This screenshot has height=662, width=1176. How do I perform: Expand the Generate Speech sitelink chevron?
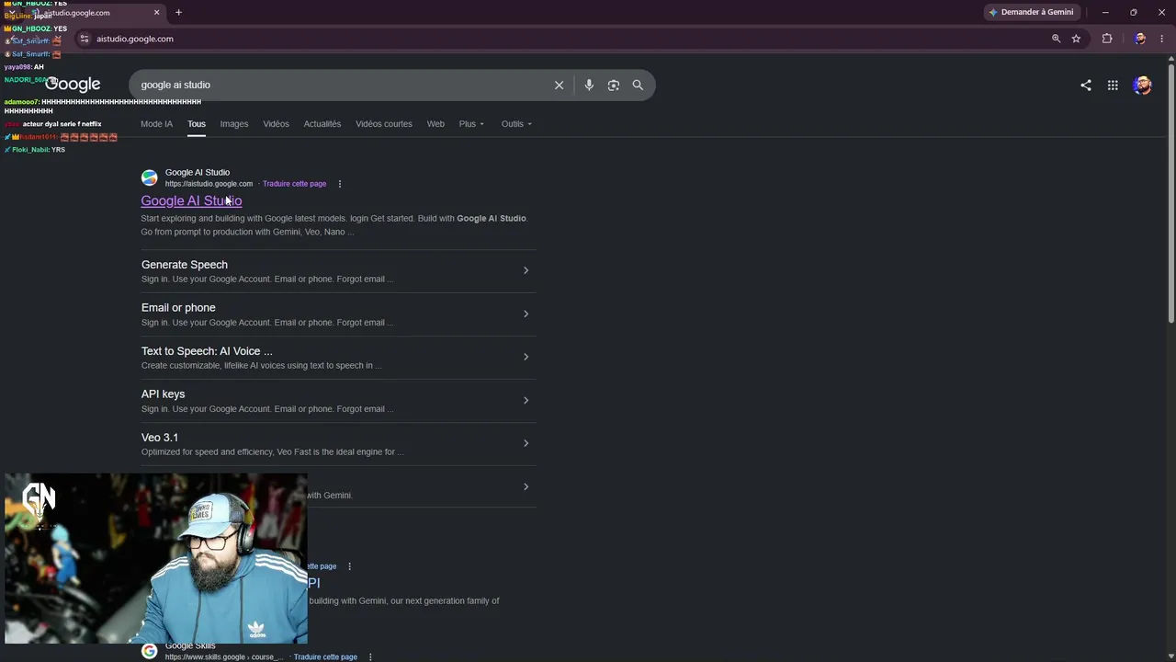click(526, 270)
